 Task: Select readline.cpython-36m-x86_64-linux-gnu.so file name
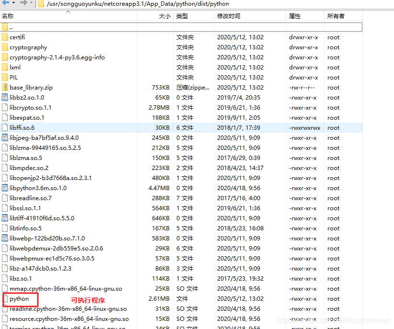point(68,309)
